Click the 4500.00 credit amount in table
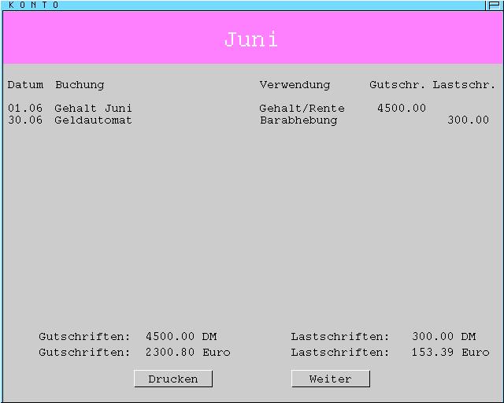 (x=402, y=109)
